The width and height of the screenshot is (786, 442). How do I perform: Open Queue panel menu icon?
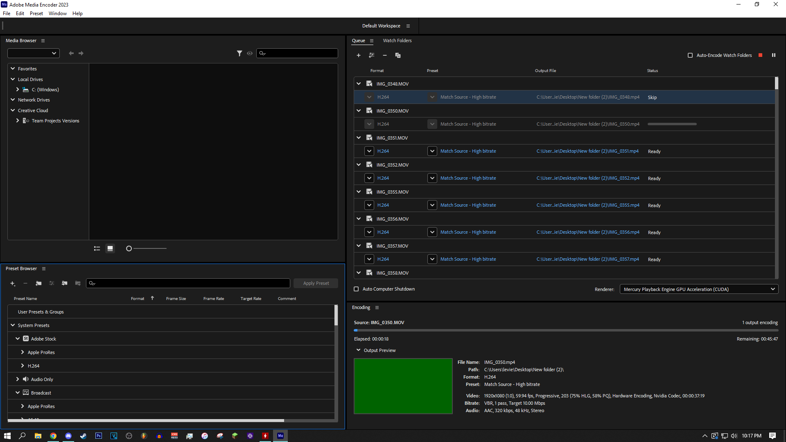point(372,41)
